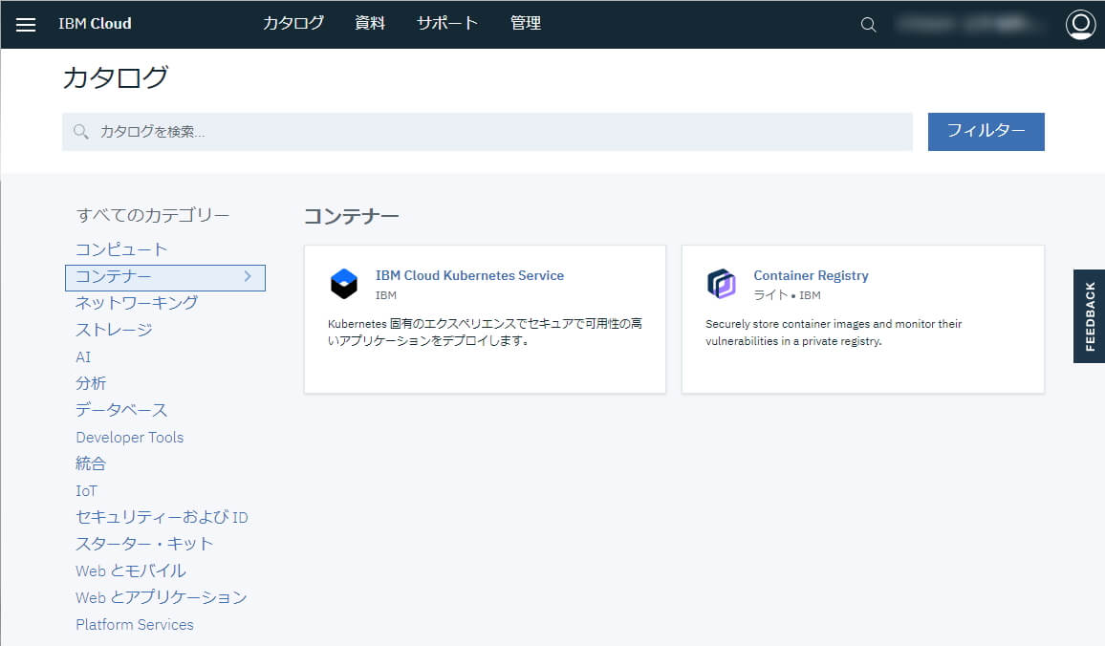This screenshot has width=1105, height=646.
Task: Click the ライト • IBM label
Action: 788,295
